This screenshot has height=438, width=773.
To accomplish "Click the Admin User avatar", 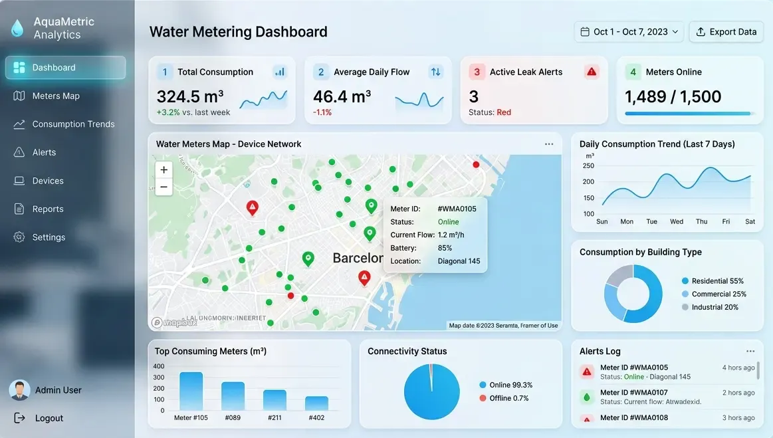I will 20,390.
